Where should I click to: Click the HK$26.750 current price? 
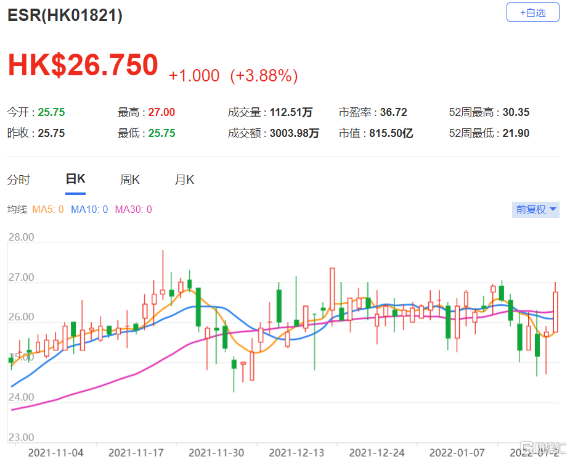pyautogui.click(x=83, y=65)
